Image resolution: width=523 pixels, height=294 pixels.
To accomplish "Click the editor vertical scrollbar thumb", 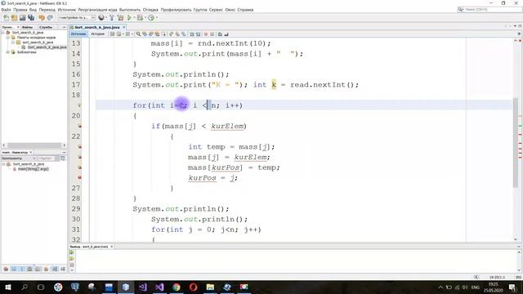I will tap(516, 144).
